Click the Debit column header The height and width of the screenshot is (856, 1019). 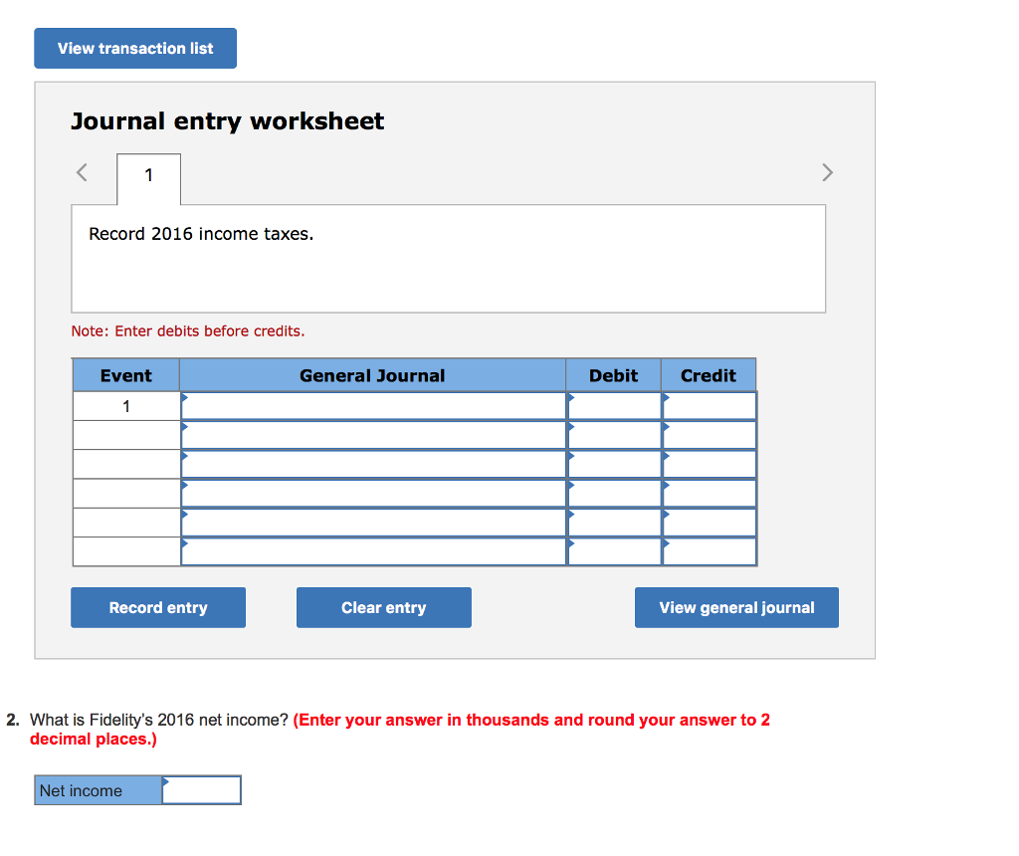pyautogui.click(x=613, y=375)
